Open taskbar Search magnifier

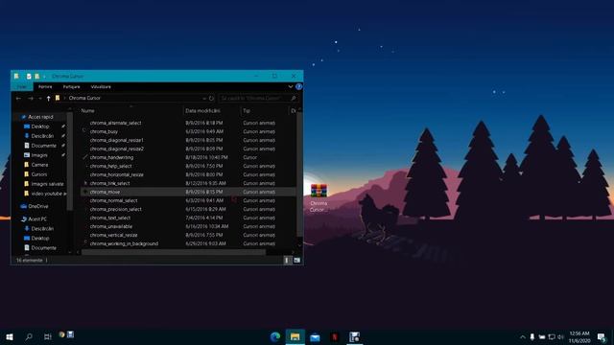pyautogui.click(x=29, y=336)
